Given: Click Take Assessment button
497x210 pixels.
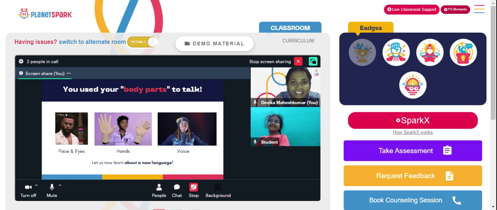Looking at the screenshot, I should 413,150.
